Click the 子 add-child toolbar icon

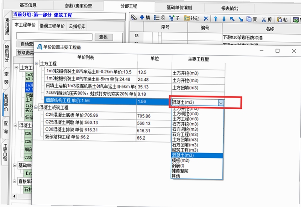point(174,18)
